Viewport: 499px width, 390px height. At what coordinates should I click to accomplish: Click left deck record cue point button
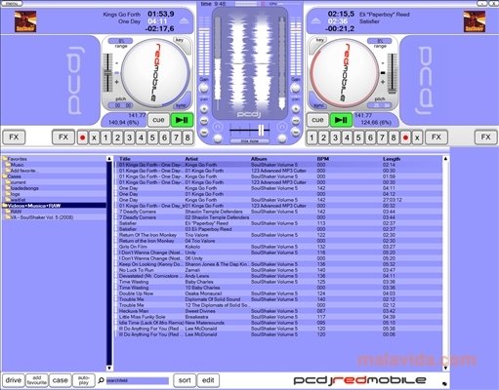click(82, 137)
